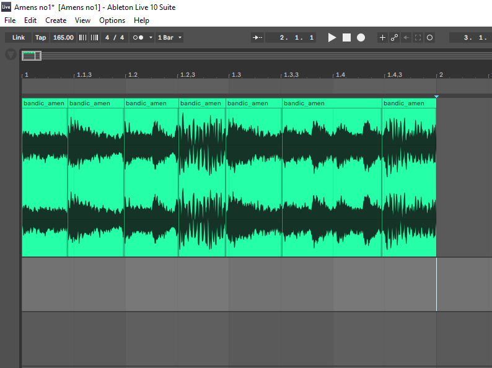Open the metronome settings dropdown arrow

[x=151, y=38]
